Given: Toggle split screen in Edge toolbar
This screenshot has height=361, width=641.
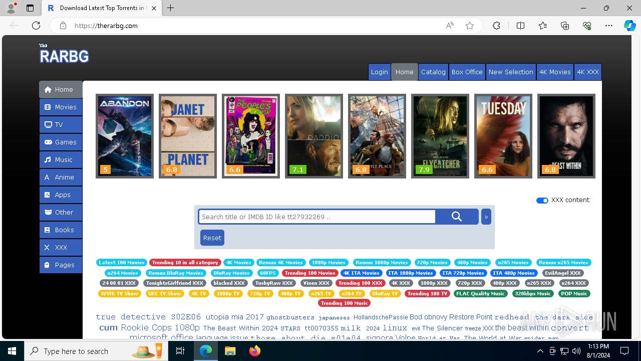Looking at the screenshot, I should [520, 26].
